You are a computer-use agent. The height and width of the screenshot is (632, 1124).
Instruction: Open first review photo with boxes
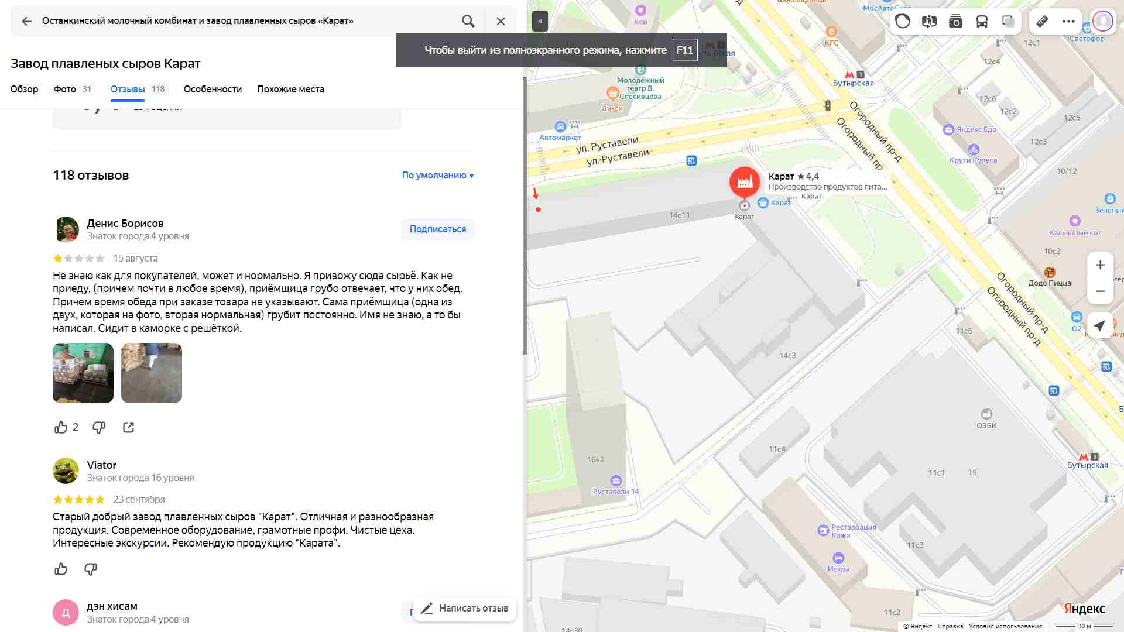[83, 373]
